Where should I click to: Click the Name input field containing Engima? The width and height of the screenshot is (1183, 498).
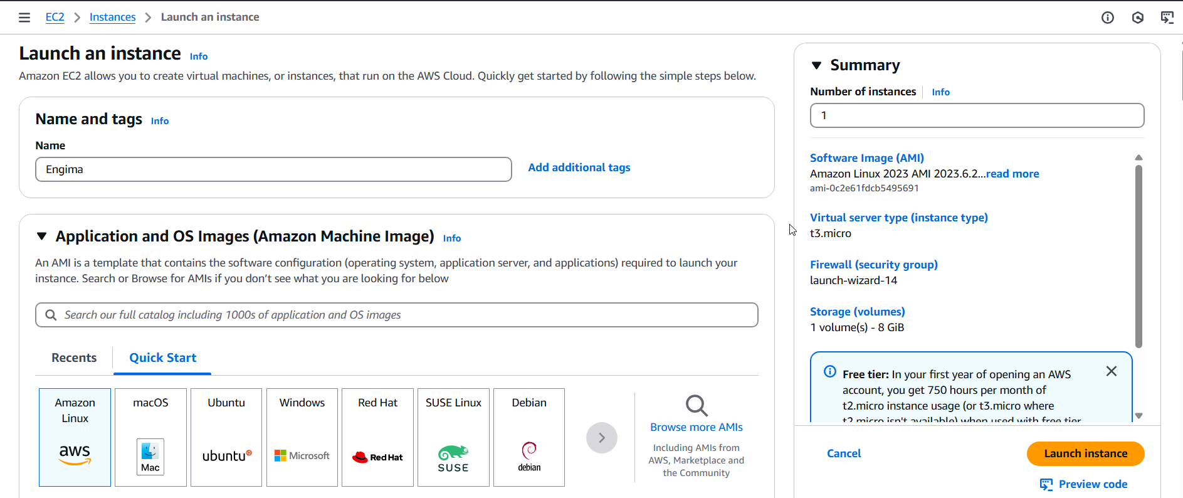tap(273, 169)
